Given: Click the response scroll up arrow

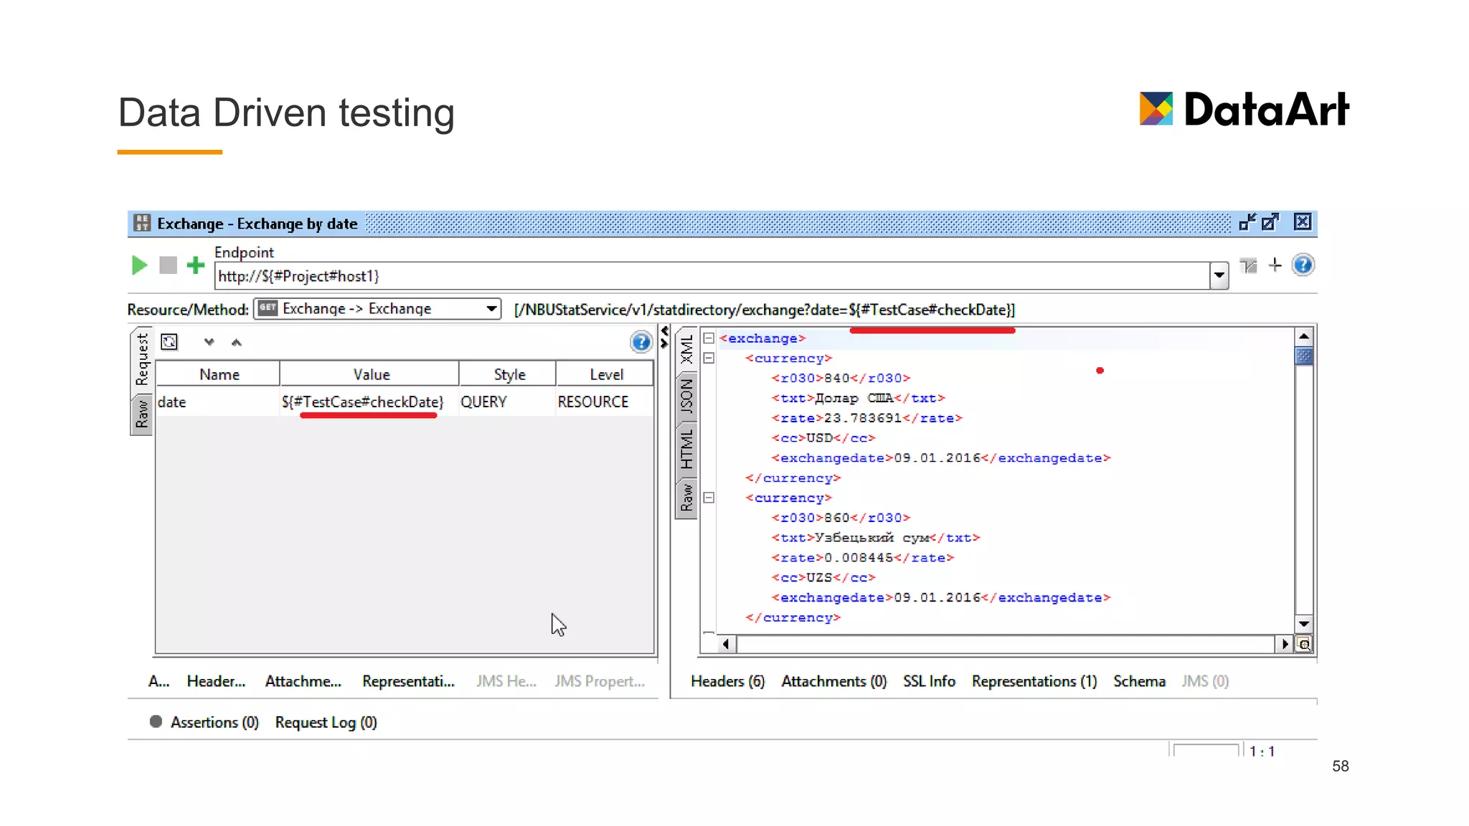Looking at the screenshot, I should point(1304,336).
